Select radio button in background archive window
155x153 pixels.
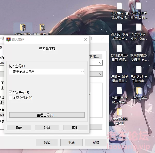tap(3, 88)
